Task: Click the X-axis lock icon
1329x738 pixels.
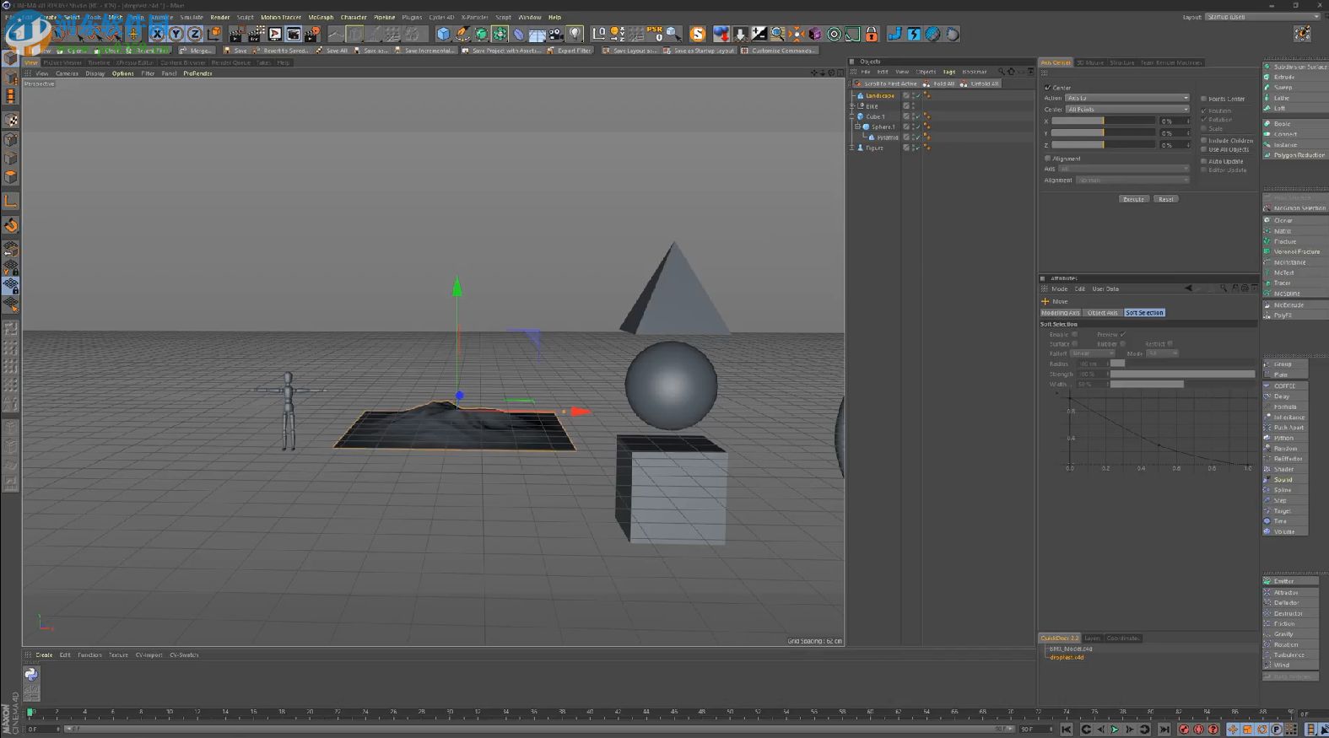Action: tap(157, 34)
